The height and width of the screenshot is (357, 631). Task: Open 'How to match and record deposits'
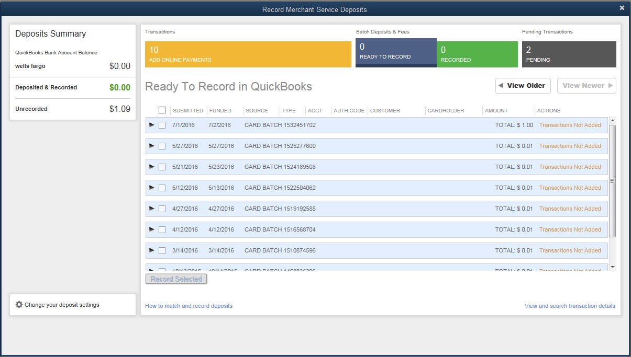click(189, 306)
